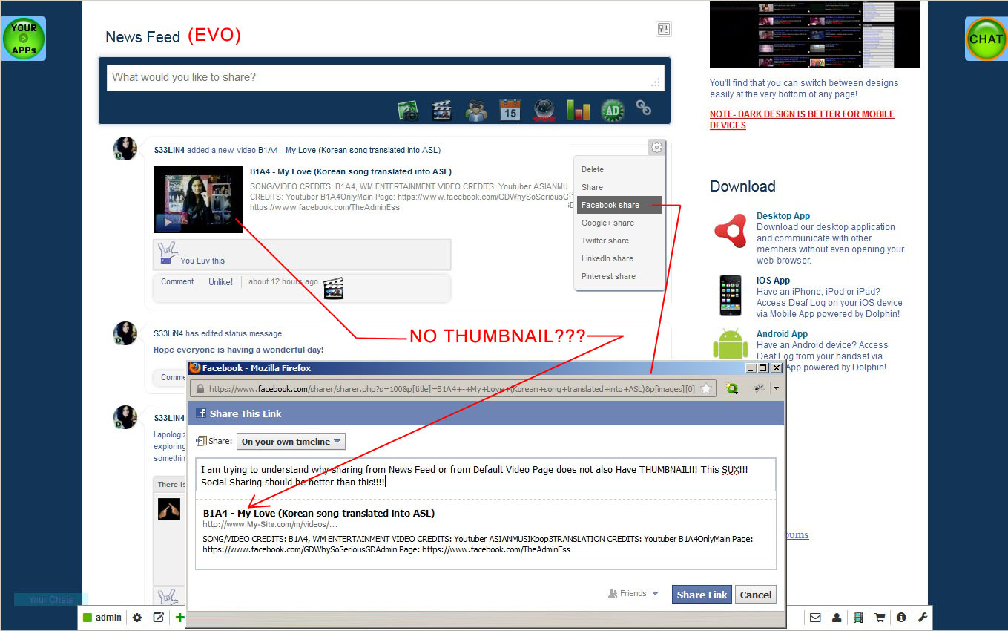Image resolution: width=1008 pixels, height=631 pixels.
Task: Expand 'On your own timeline' share dropdown
Action: coord(291,442)
